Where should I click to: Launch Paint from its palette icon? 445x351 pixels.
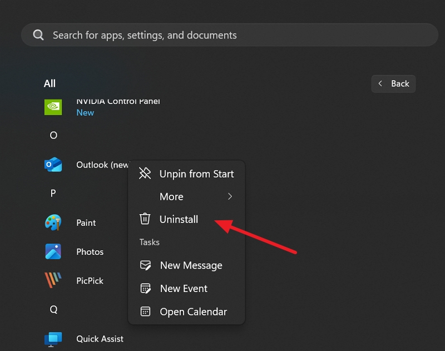click(53, 223)
